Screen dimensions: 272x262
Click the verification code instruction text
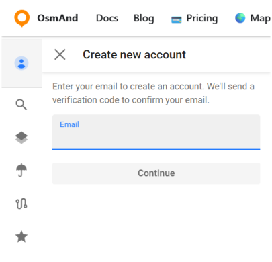click(x=153, y=93)
